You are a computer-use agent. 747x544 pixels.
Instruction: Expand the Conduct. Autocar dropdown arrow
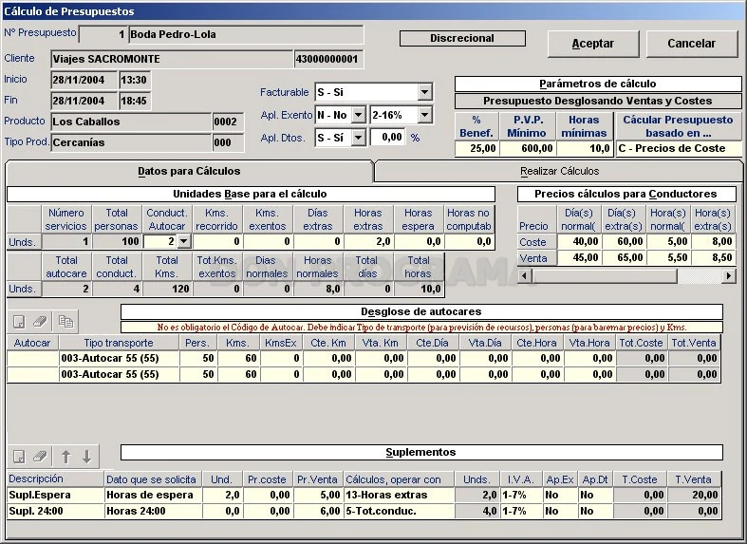[x=184, y=241]
